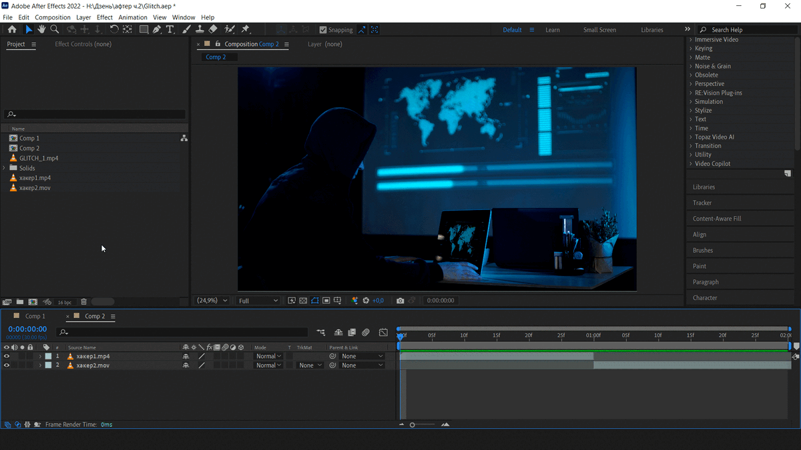Select the Eraser tool

coord(213,29)
